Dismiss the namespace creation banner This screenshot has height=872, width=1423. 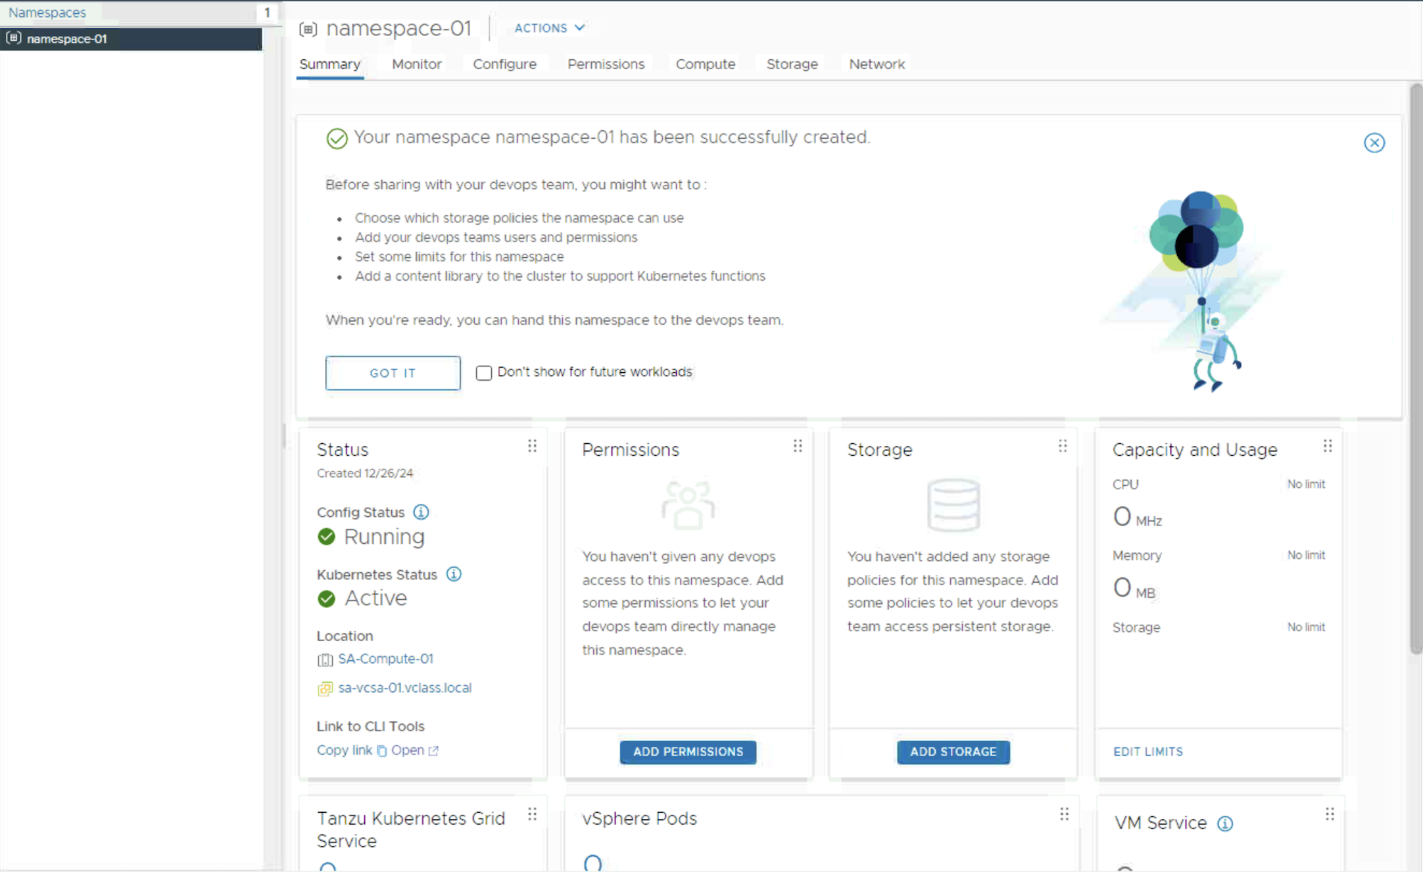(1374, 143)
